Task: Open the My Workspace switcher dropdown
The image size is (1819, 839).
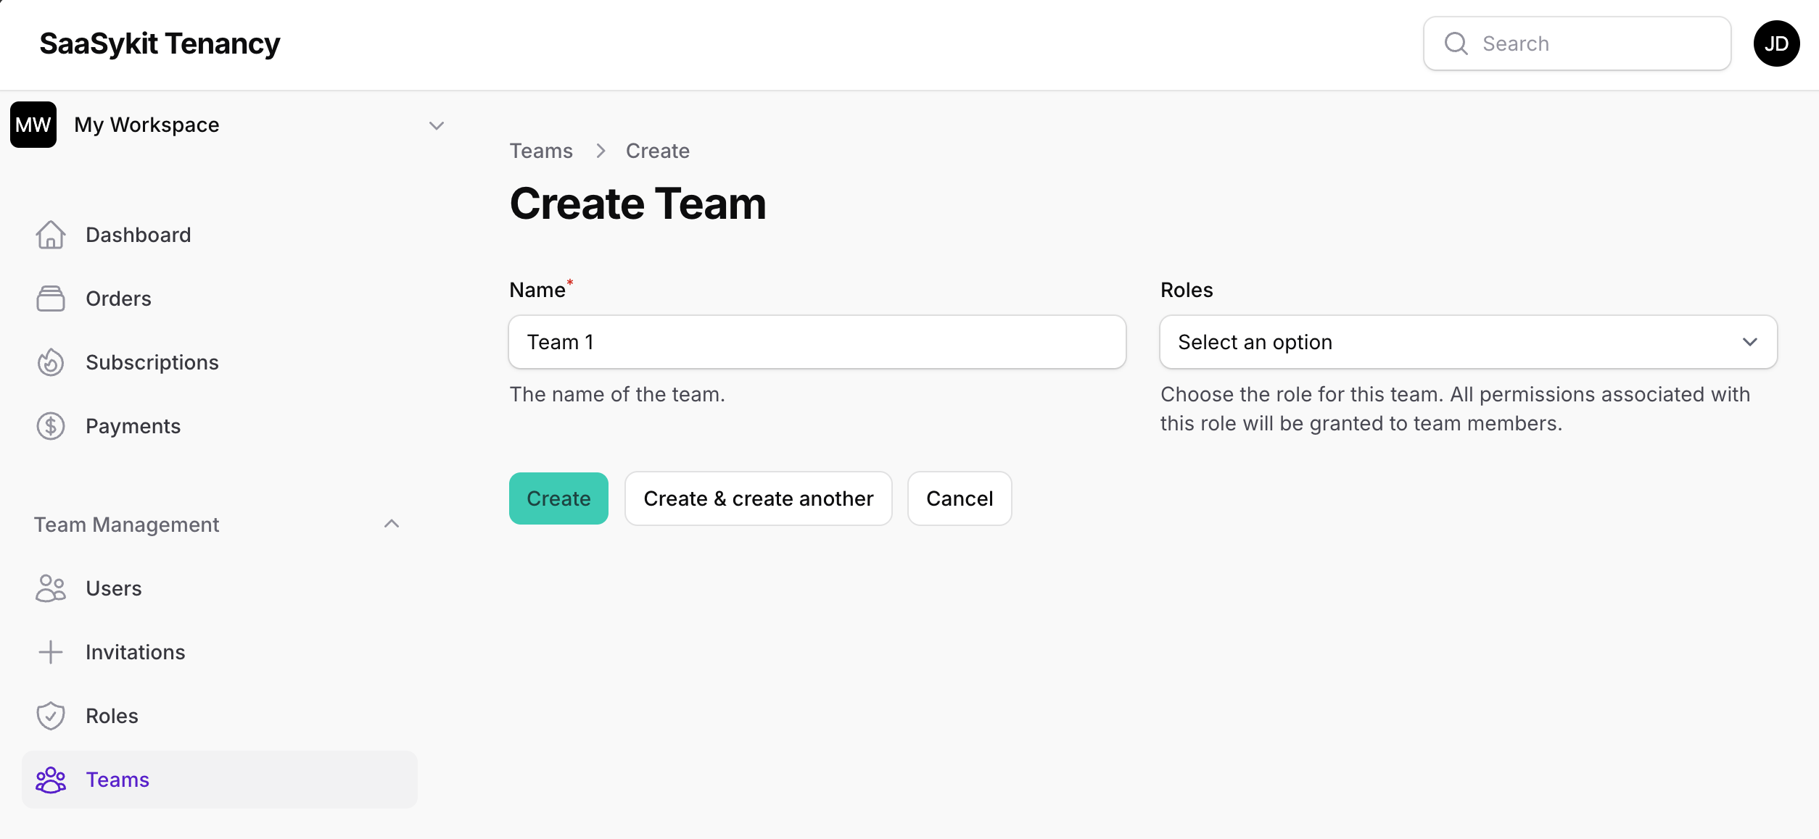Action: (436, 125)
